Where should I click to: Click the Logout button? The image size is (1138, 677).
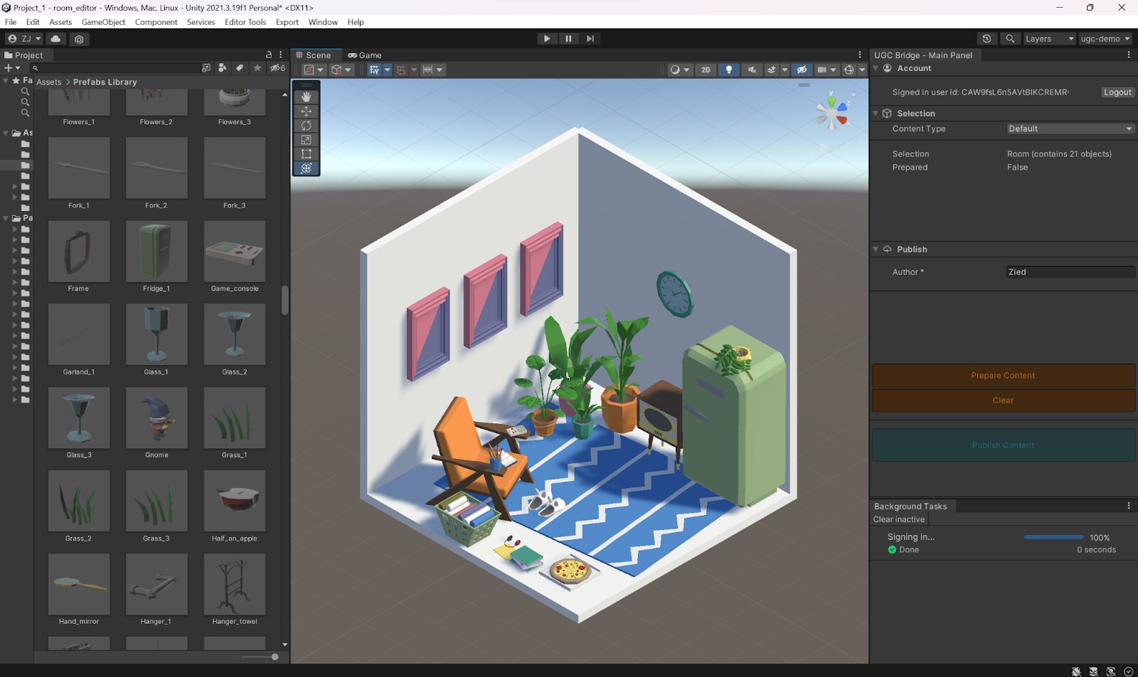(x=1117, y=92)
